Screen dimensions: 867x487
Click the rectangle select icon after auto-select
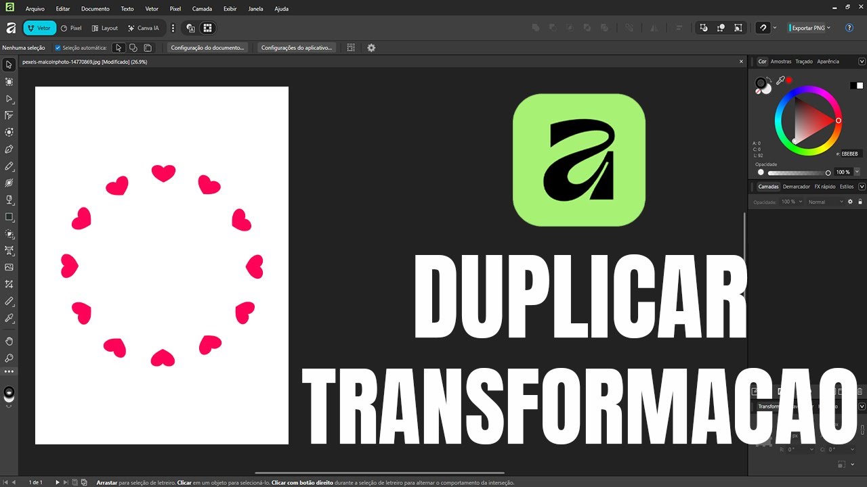click(119, 48)
